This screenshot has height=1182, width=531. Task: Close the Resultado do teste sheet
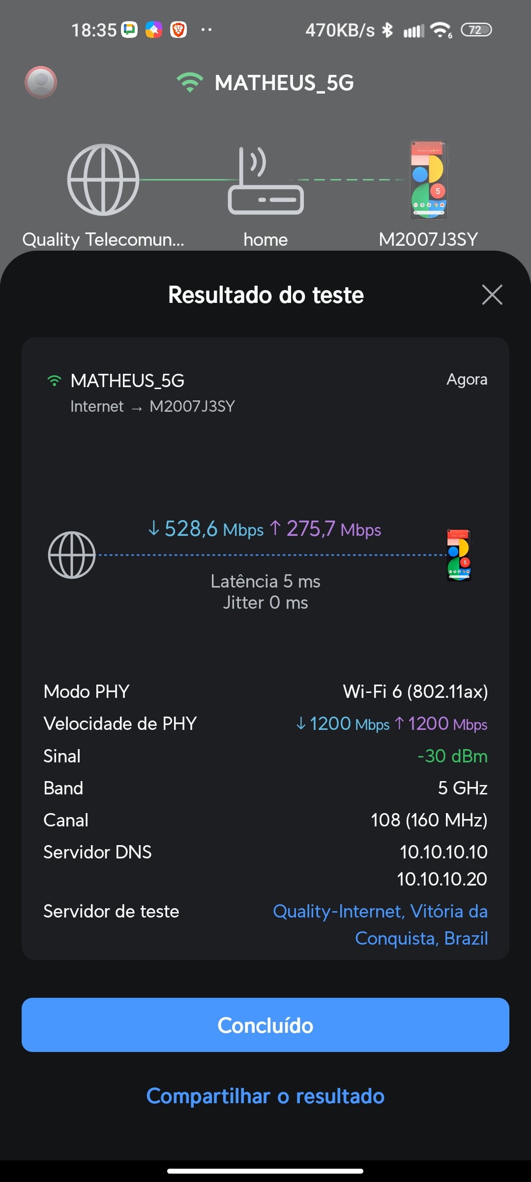pyautogui.click(x=492, y=295)
